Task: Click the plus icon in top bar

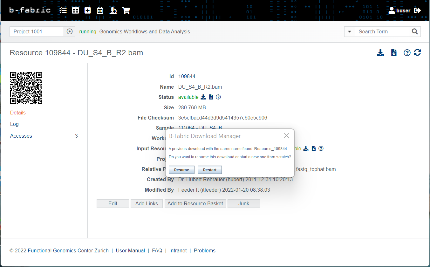Action: point(88,10)
